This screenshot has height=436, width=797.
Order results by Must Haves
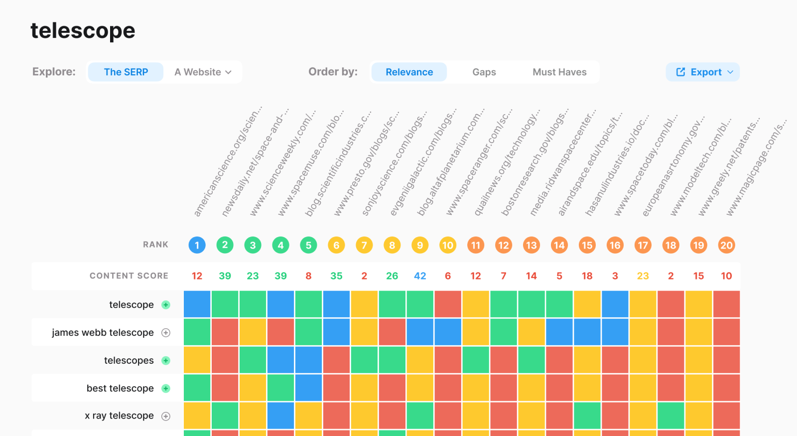(x=559, y=72)
